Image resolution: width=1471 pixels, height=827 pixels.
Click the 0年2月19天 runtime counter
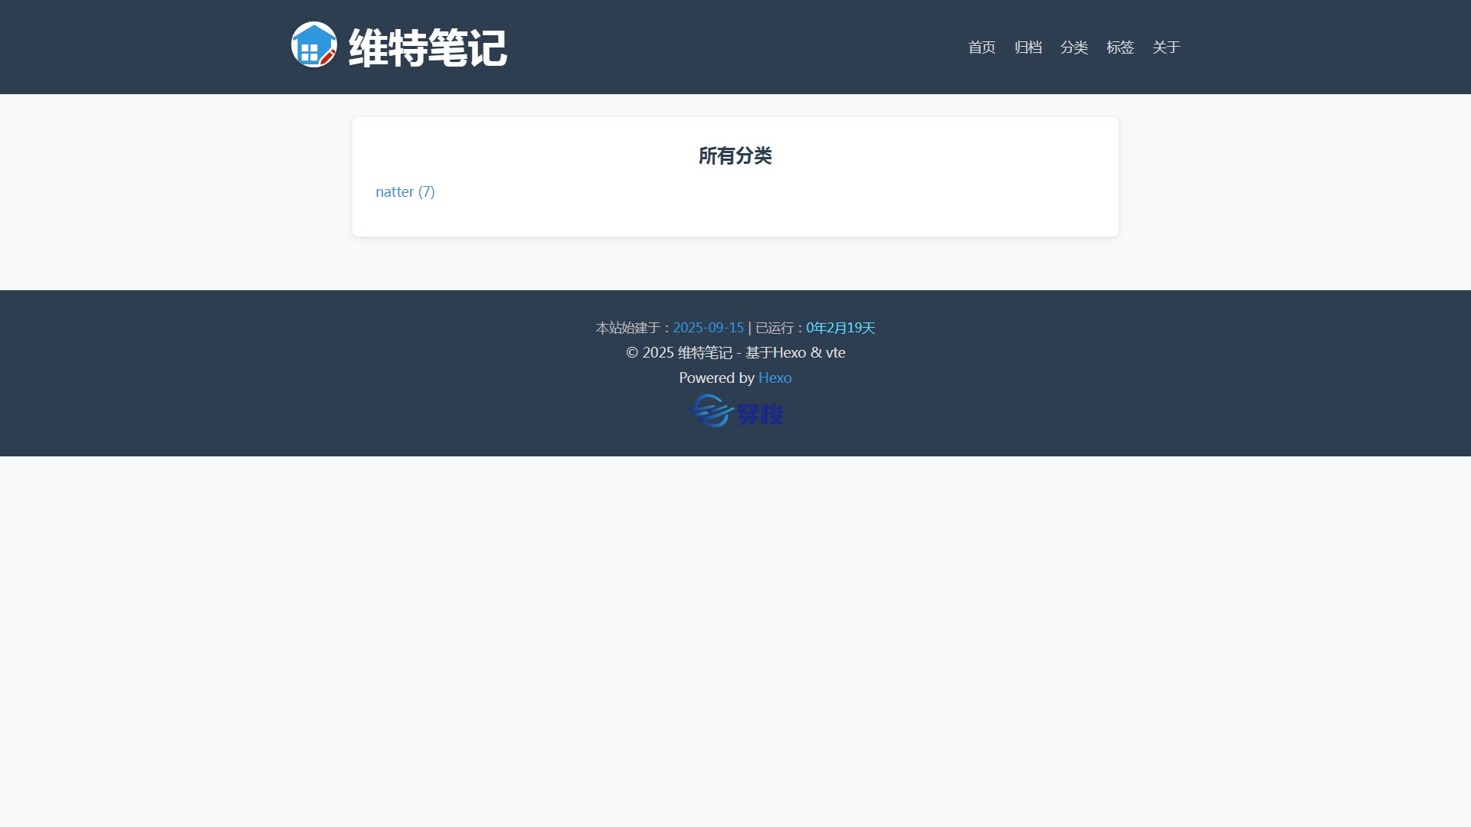pos(840,328)
